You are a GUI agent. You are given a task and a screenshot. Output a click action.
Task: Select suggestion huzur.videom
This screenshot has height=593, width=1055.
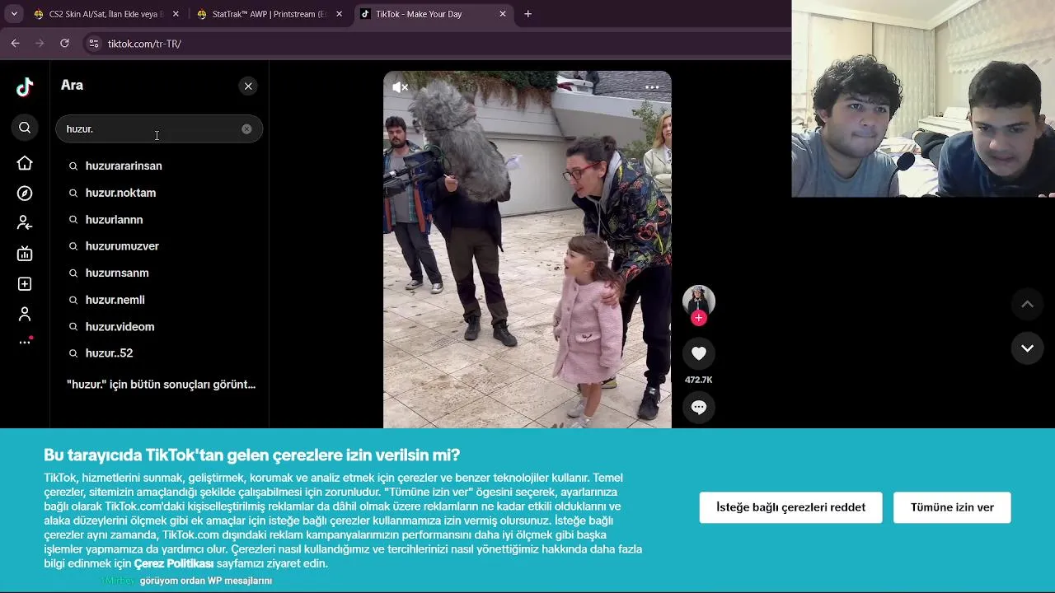click(159, 327)
